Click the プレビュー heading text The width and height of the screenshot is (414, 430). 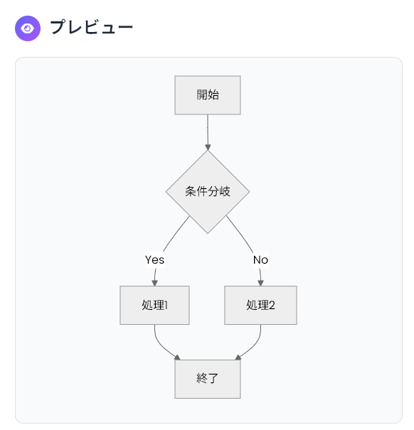[x=92, y=28]
